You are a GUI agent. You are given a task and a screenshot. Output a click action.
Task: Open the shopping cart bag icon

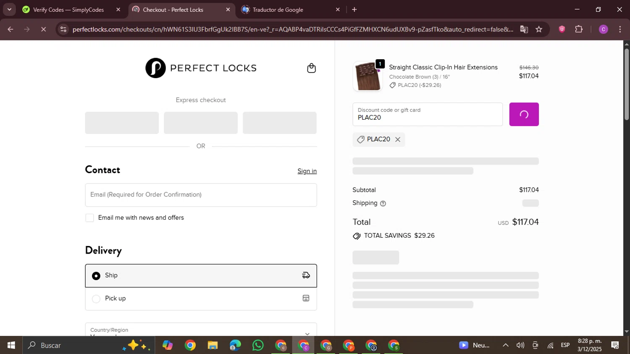click(x=311, y=68)
